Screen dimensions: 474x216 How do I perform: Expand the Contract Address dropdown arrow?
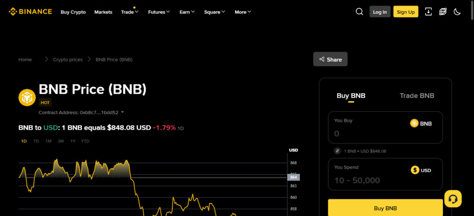(122, 112)
